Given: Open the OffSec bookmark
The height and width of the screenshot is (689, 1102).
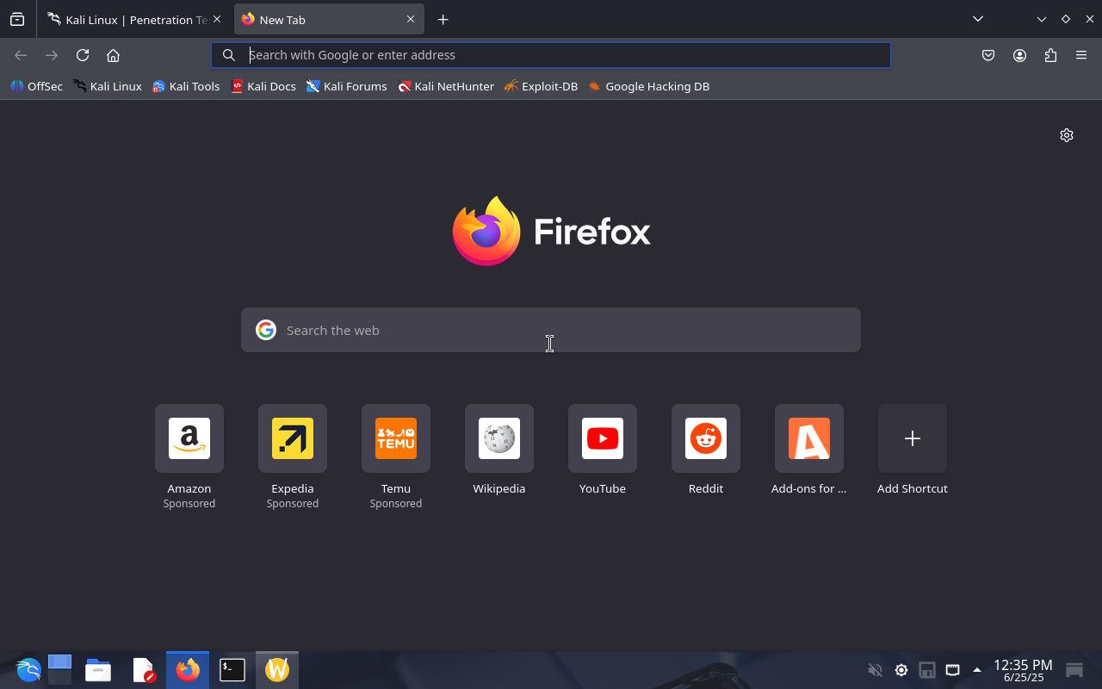Looking at the screenshot, I should pos(36,86).
